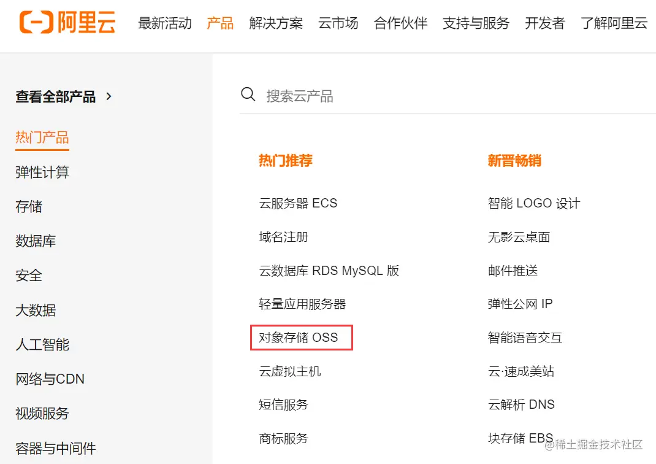Click the 阿里云 logo

click(x=67, y=22)
